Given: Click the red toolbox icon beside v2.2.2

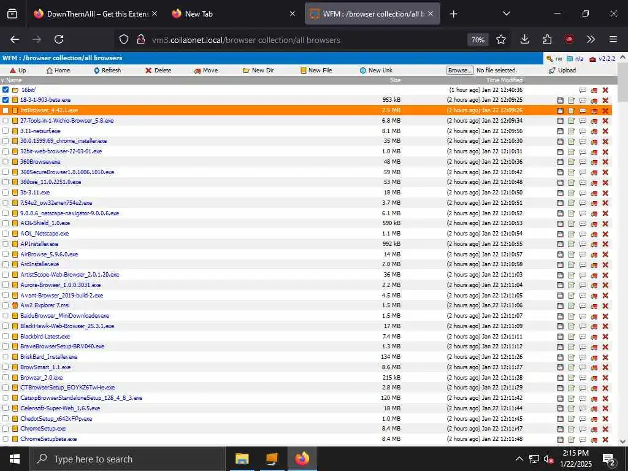Looking at the screenshot, I should 592,59.
